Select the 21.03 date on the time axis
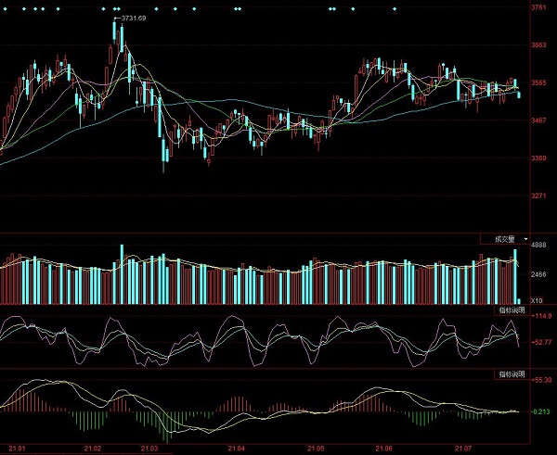 (x=149, y=449)
